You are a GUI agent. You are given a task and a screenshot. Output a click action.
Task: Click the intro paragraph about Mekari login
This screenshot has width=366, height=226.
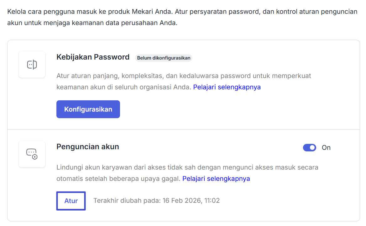[x=182, y=12]
